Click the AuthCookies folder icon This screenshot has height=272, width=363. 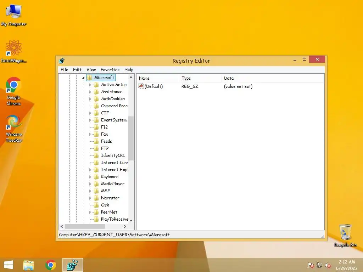[96, 99]
